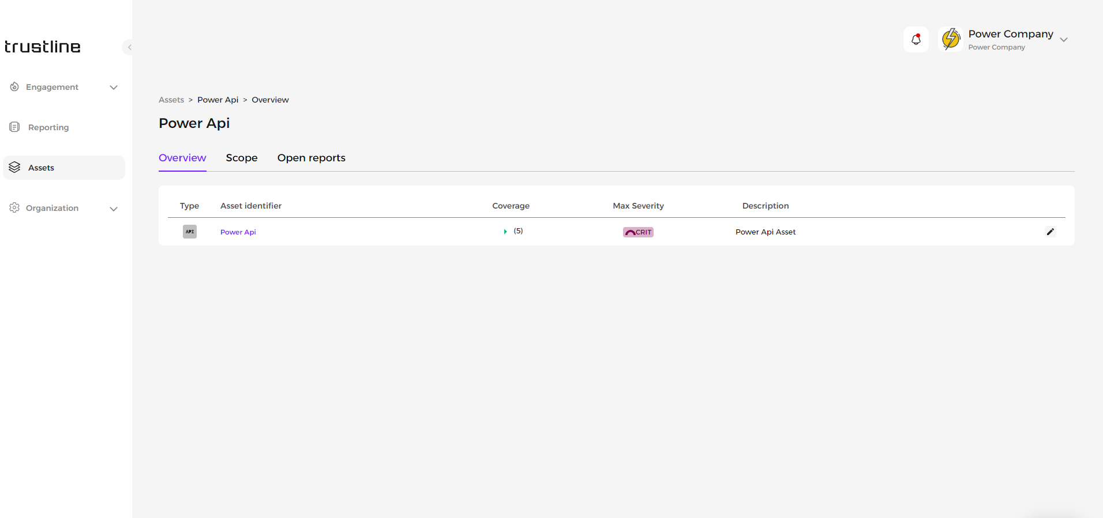Viewport: 1103px width, 518px height.
Task: Click the API type icon in table row
Action: pyautogui.click(x=190, y=232)
